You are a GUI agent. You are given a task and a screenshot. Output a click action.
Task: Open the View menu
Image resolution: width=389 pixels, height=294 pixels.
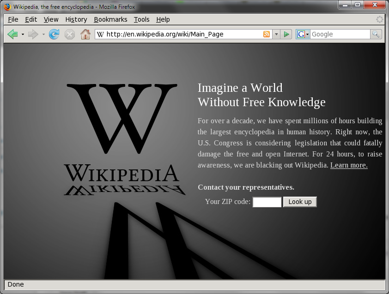coord(51,19)
